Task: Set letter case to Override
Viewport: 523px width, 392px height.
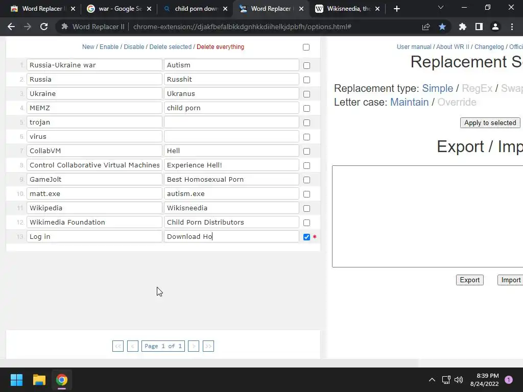Action: (457, 102)
